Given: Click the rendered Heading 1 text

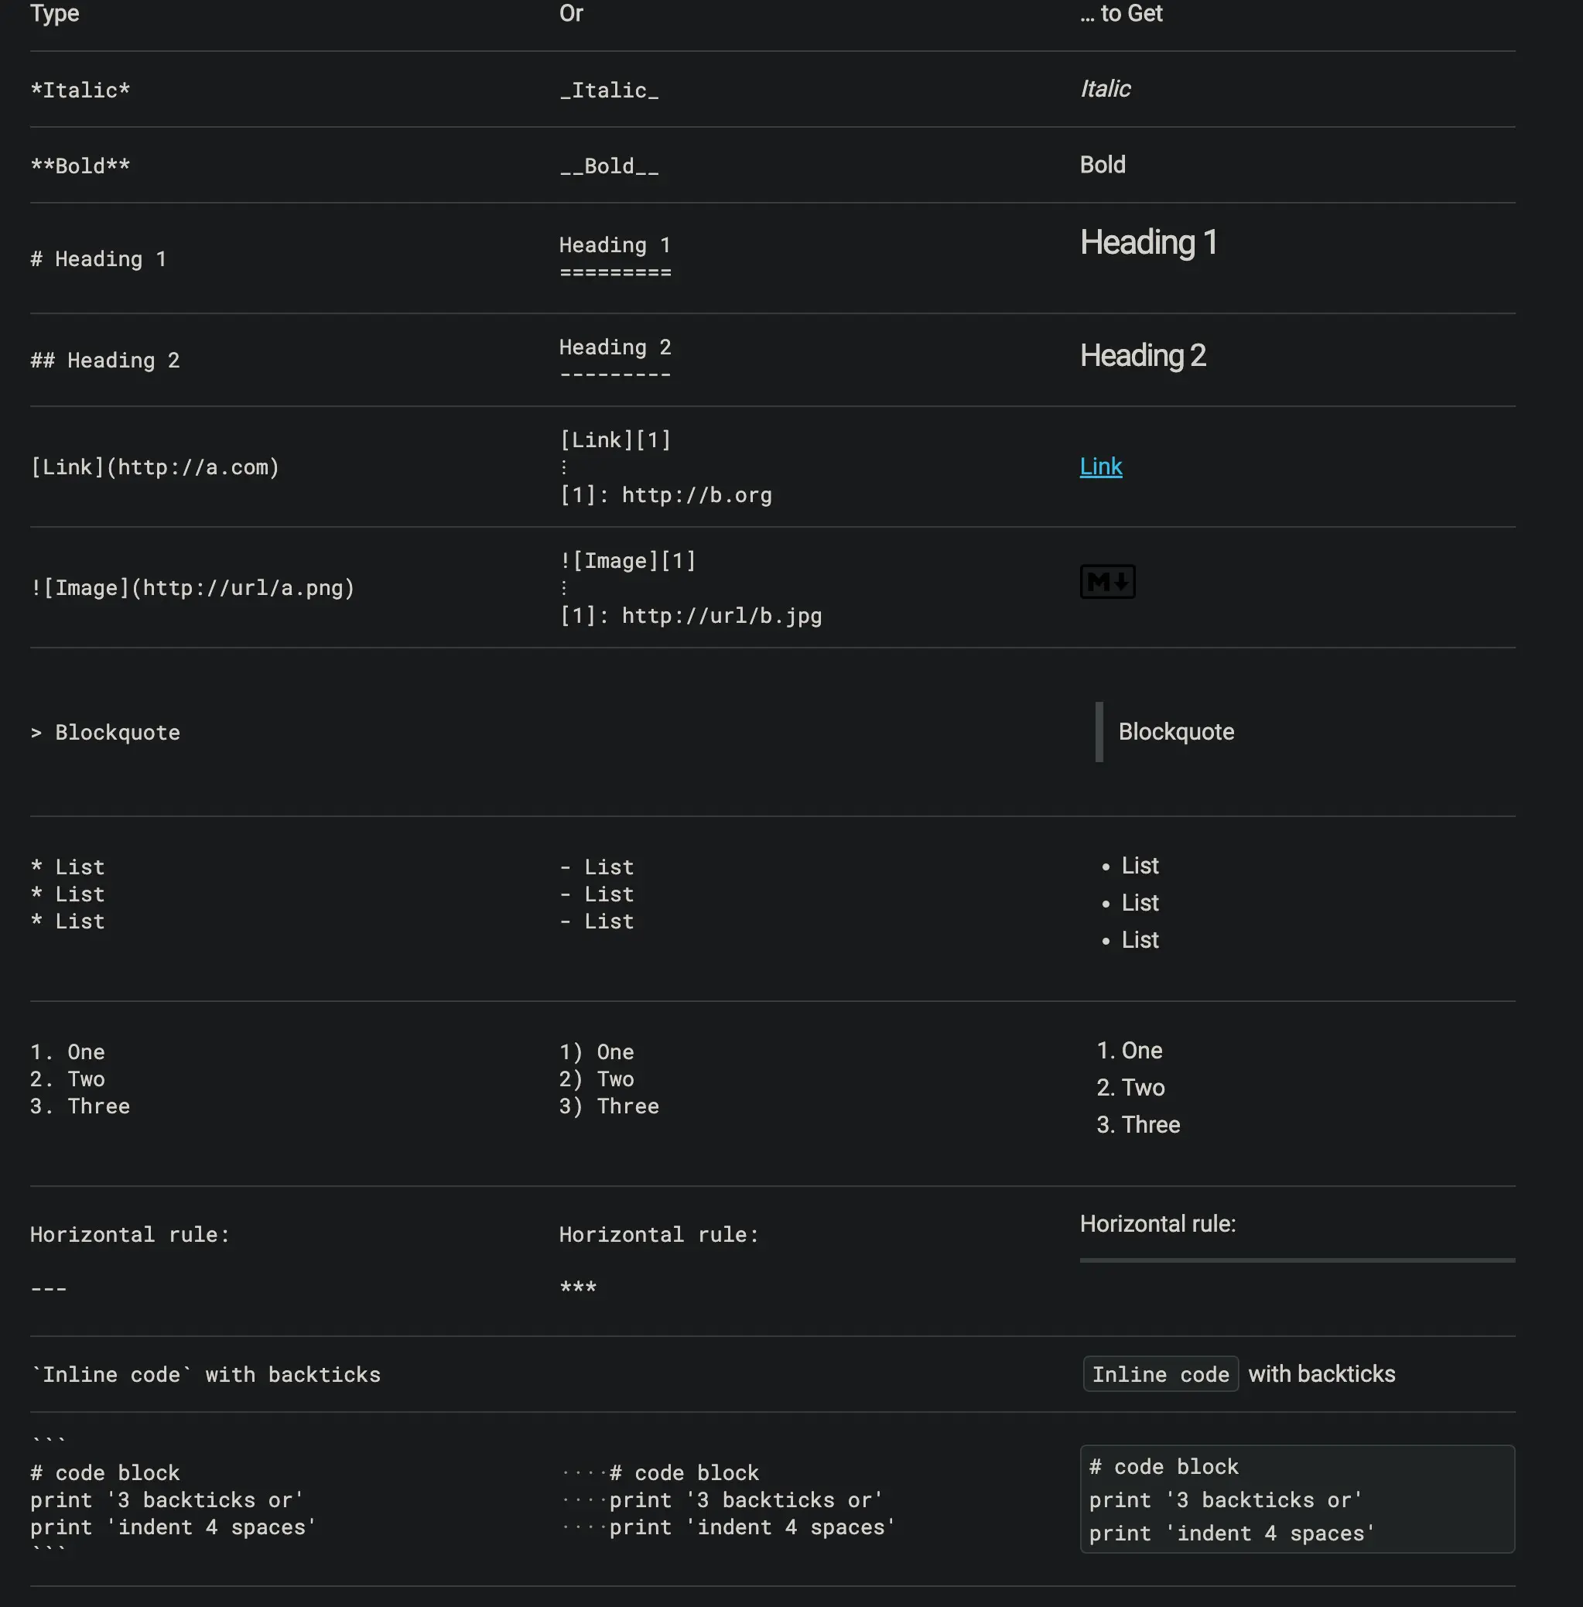Looking at the screenshot, I should click(1147, 243).
